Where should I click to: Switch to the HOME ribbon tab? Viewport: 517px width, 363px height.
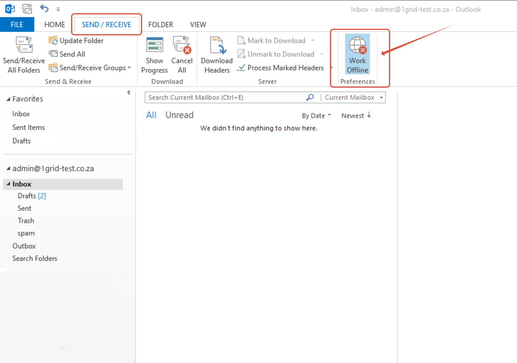point(55,25)
